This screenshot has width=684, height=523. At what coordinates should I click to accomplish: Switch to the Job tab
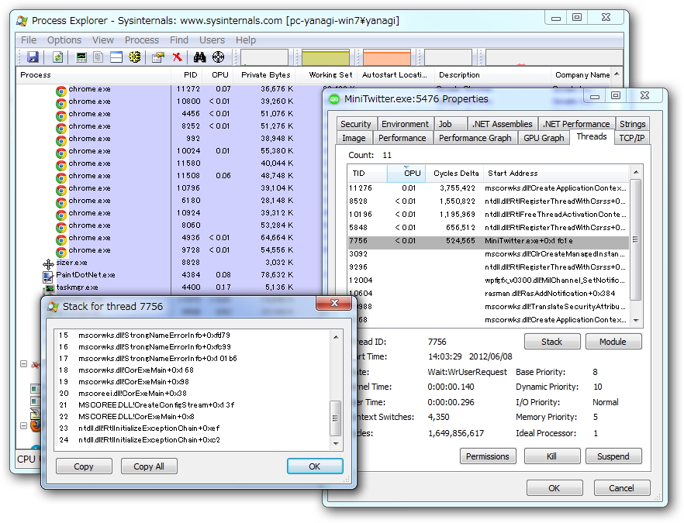click(451, 124)
